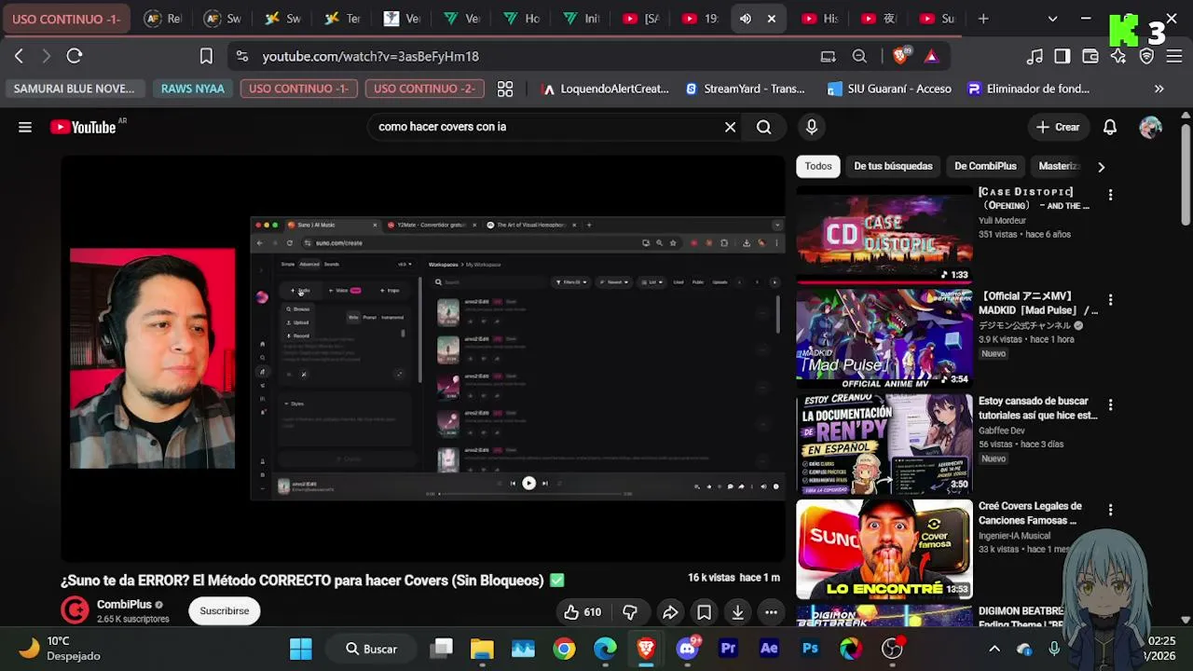Open the Windows Start menu
1193x671 pixels.
tap(300, 649)
